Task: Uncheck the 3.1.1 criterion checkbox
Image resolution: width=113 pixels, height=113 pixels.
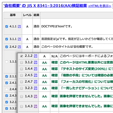Action: [6, 39]
